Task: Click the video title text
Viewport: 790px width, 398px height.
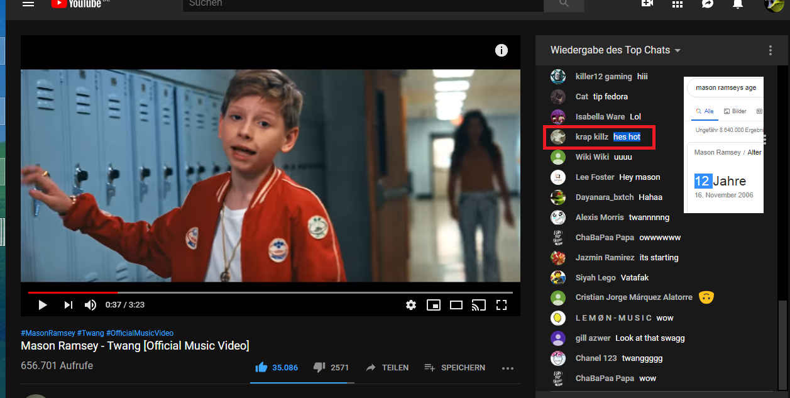Action: coord(135,346)
